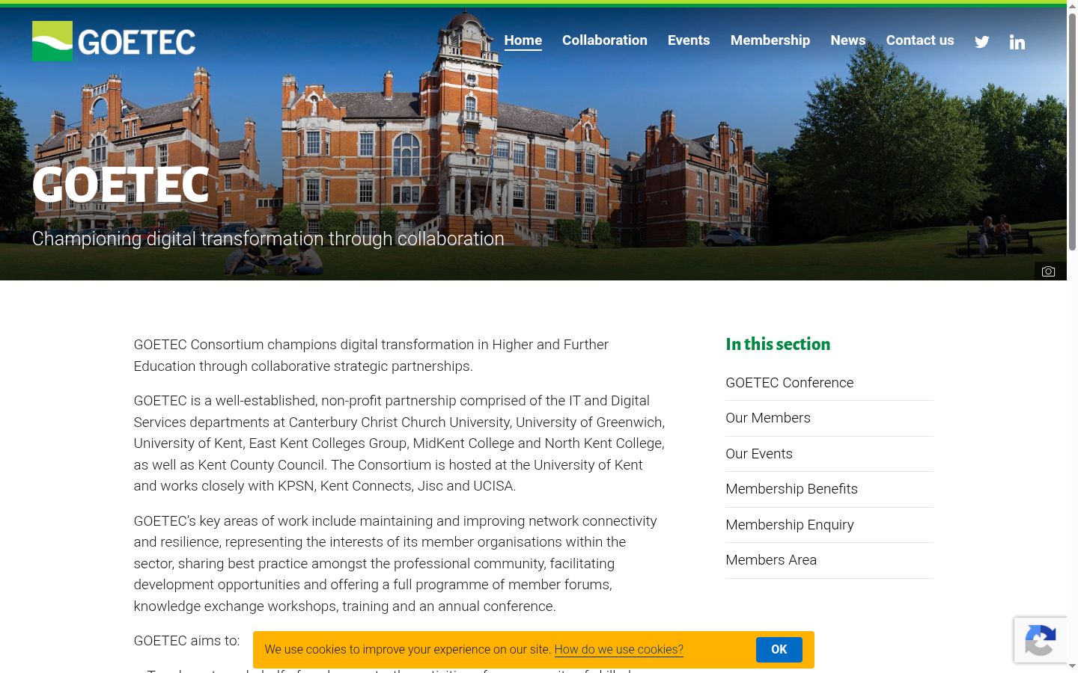This screenshot has height=673, width=1078.
Task: Open the Events menu
Action: (x=689, y=40)
